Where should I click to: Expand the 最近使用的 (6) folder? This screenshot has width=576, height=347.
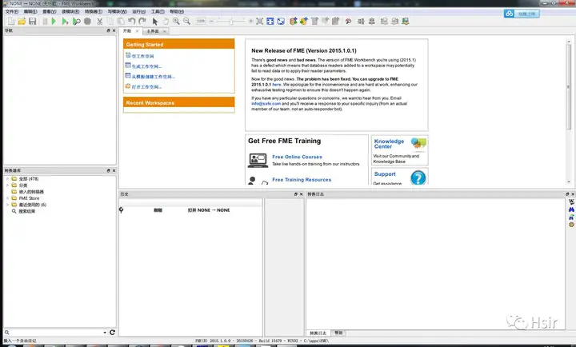[x=7, y=205]
